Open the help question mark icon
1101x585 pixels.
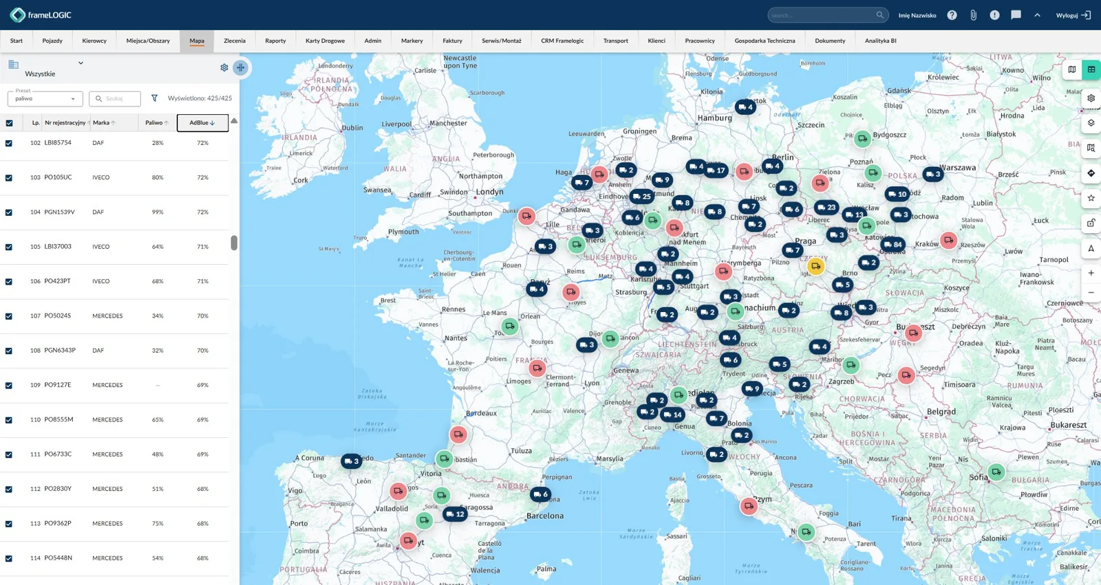[952, 15]
